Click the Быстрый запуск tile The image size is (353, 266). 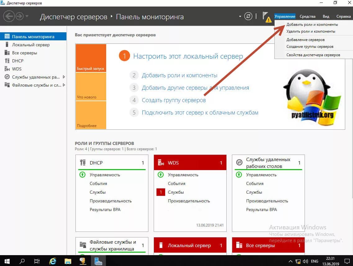click(x=91, y=58)
